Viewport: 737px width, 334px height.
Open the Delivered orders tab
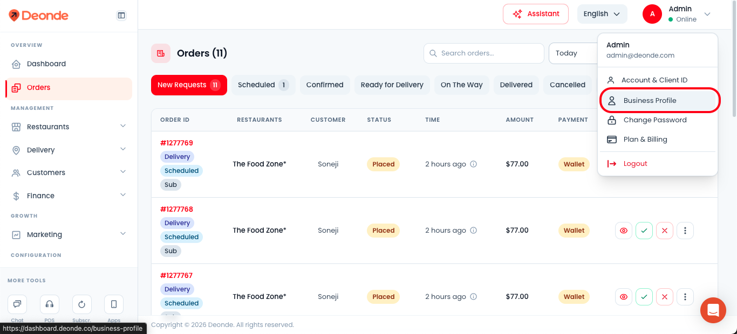click(x=516, y=85)
